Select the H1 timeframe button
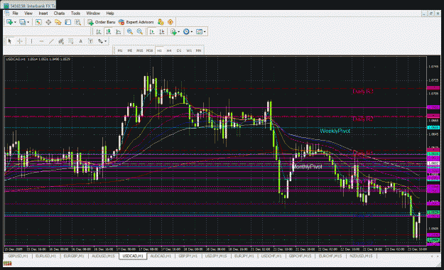Screen dimensions: 444x270 pos(159,50)
